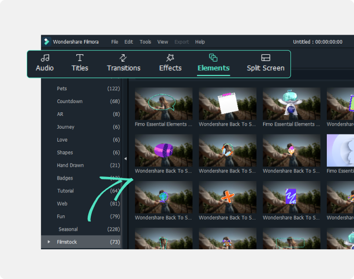Select the Seasonal category
Image resolution: width=354 pixels, height=279 pixels.
click(68, 229)
